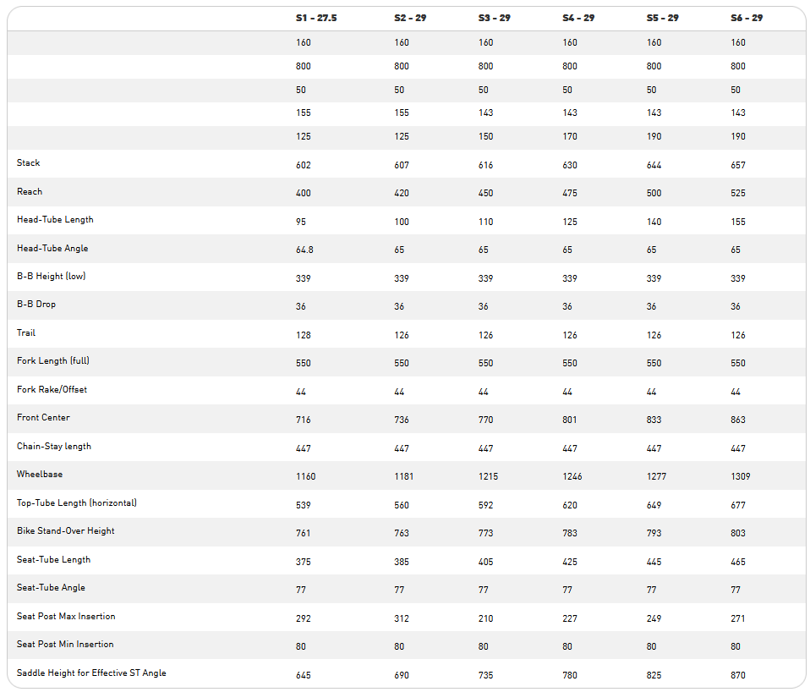
Task: Click the Head-Tube Length label
Action: [55, 220]
